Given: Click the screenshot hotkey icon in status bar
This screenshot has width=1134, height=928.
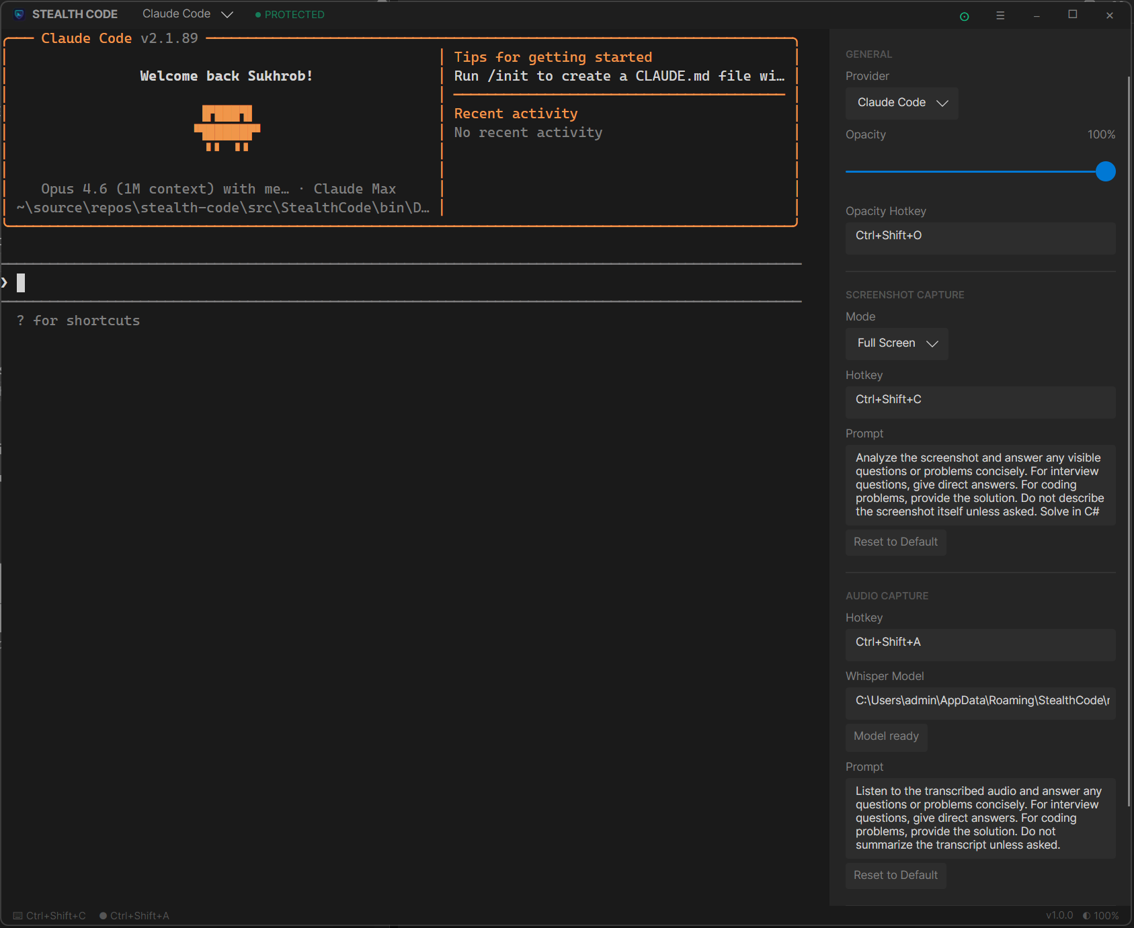Looking at the screenshot, I should click(x=18, y=916).
